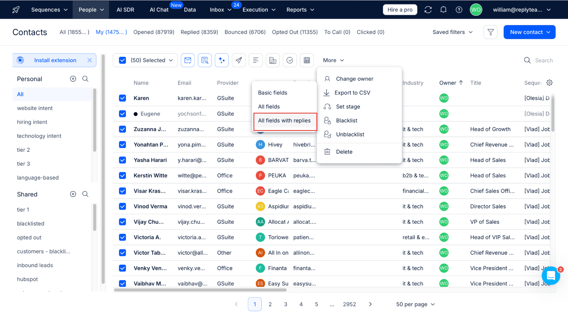Open the notifications bell

click(443, 10)
